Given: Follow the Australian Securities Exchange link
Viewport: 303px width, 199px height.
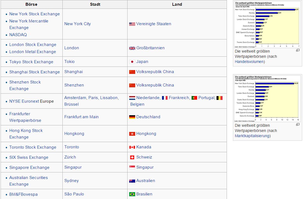Looking at the screenshot, I should [28, 181].
